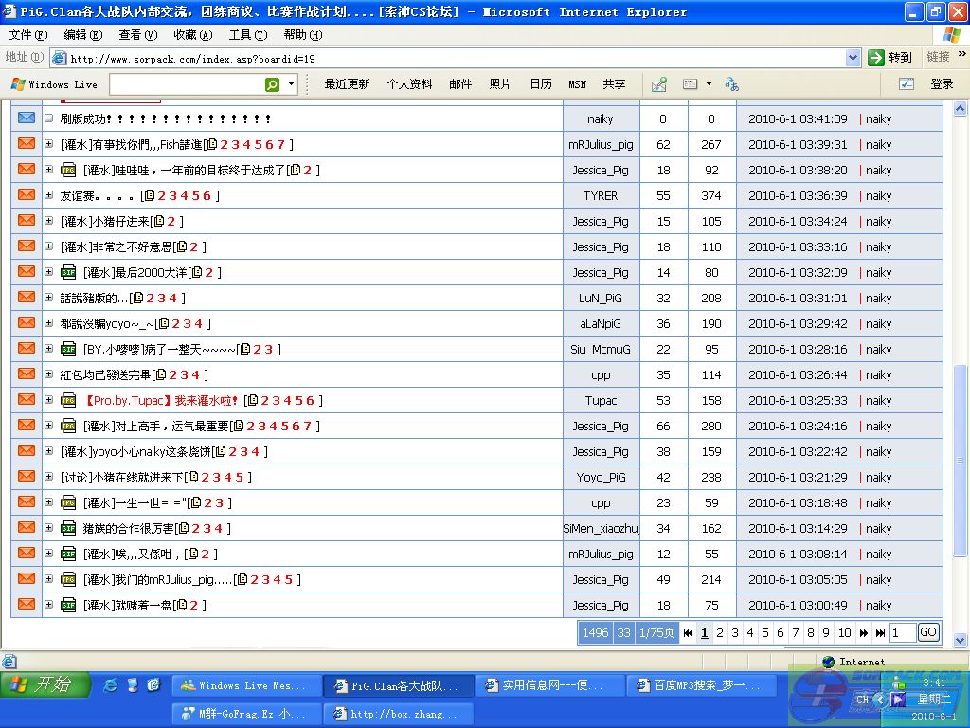
Task: Click the GO button in pagination
Action: [x=928, y=632]
